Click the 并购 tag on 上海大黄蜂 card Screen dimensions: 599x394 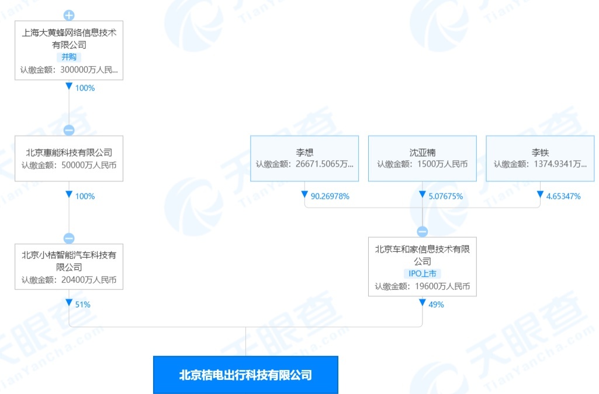pos(69,57)
